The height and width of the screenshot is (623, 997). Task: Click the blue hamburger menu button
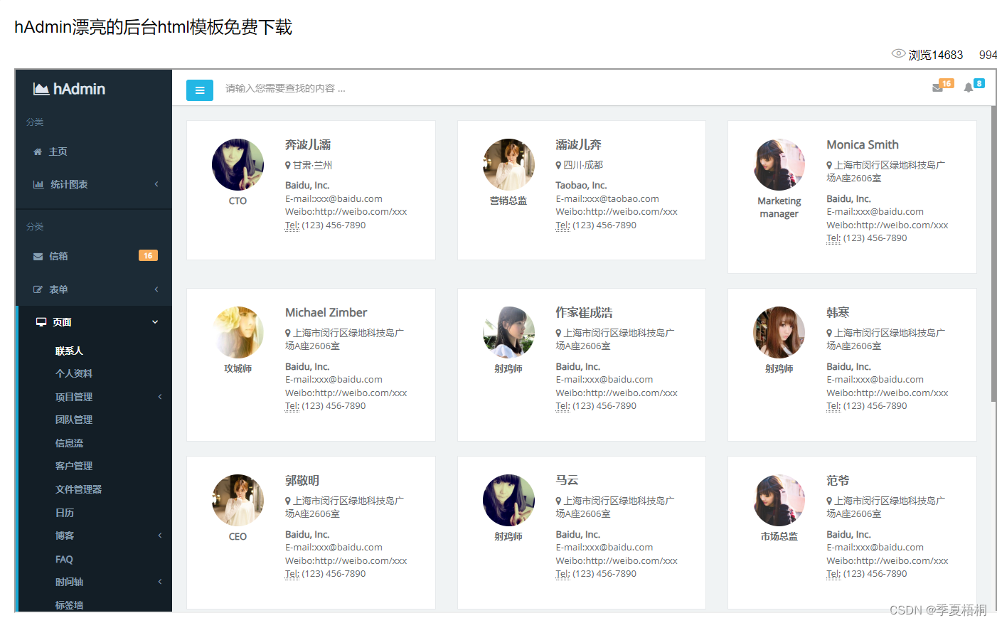click(x=200, y=90)
